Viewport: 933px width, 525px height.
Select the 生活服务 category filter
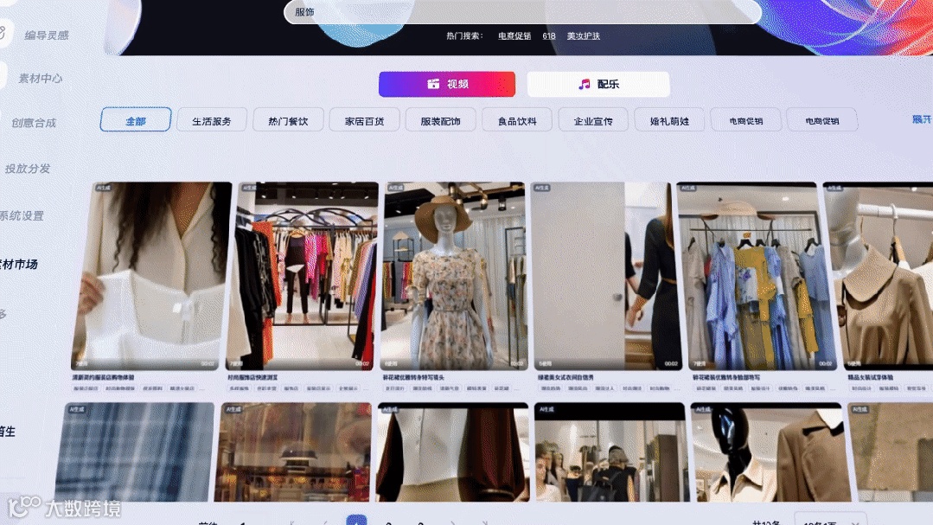coord(211,119)
